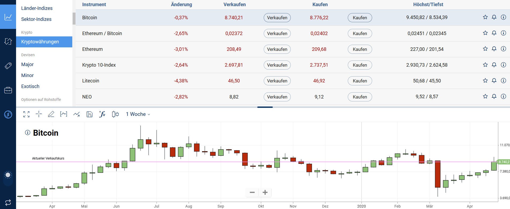Star the NEO row
Viewport: 510px width, 209px height.
[x=485, y=96]
